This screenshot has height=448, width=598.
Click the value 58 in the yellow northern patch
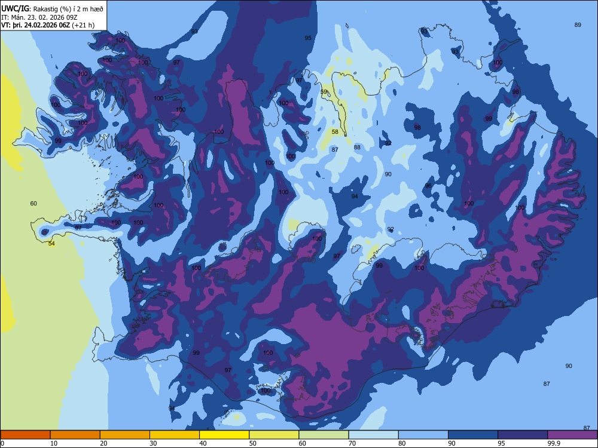pos(335,132)
